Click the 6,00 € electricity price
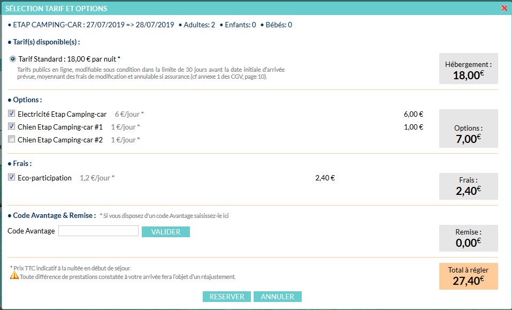This screenshot has height=310, width=512. [414, 114]
